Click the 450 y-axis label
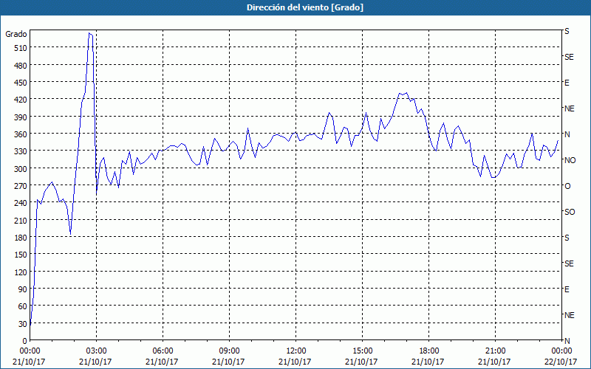The image size is (591, 369). (21, 83)
